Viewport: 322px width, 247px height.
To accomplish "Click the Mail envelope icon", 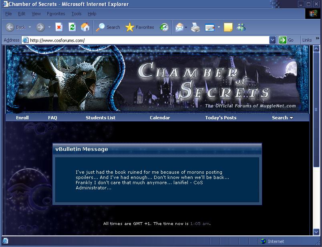I will click(x=179, y=27).
